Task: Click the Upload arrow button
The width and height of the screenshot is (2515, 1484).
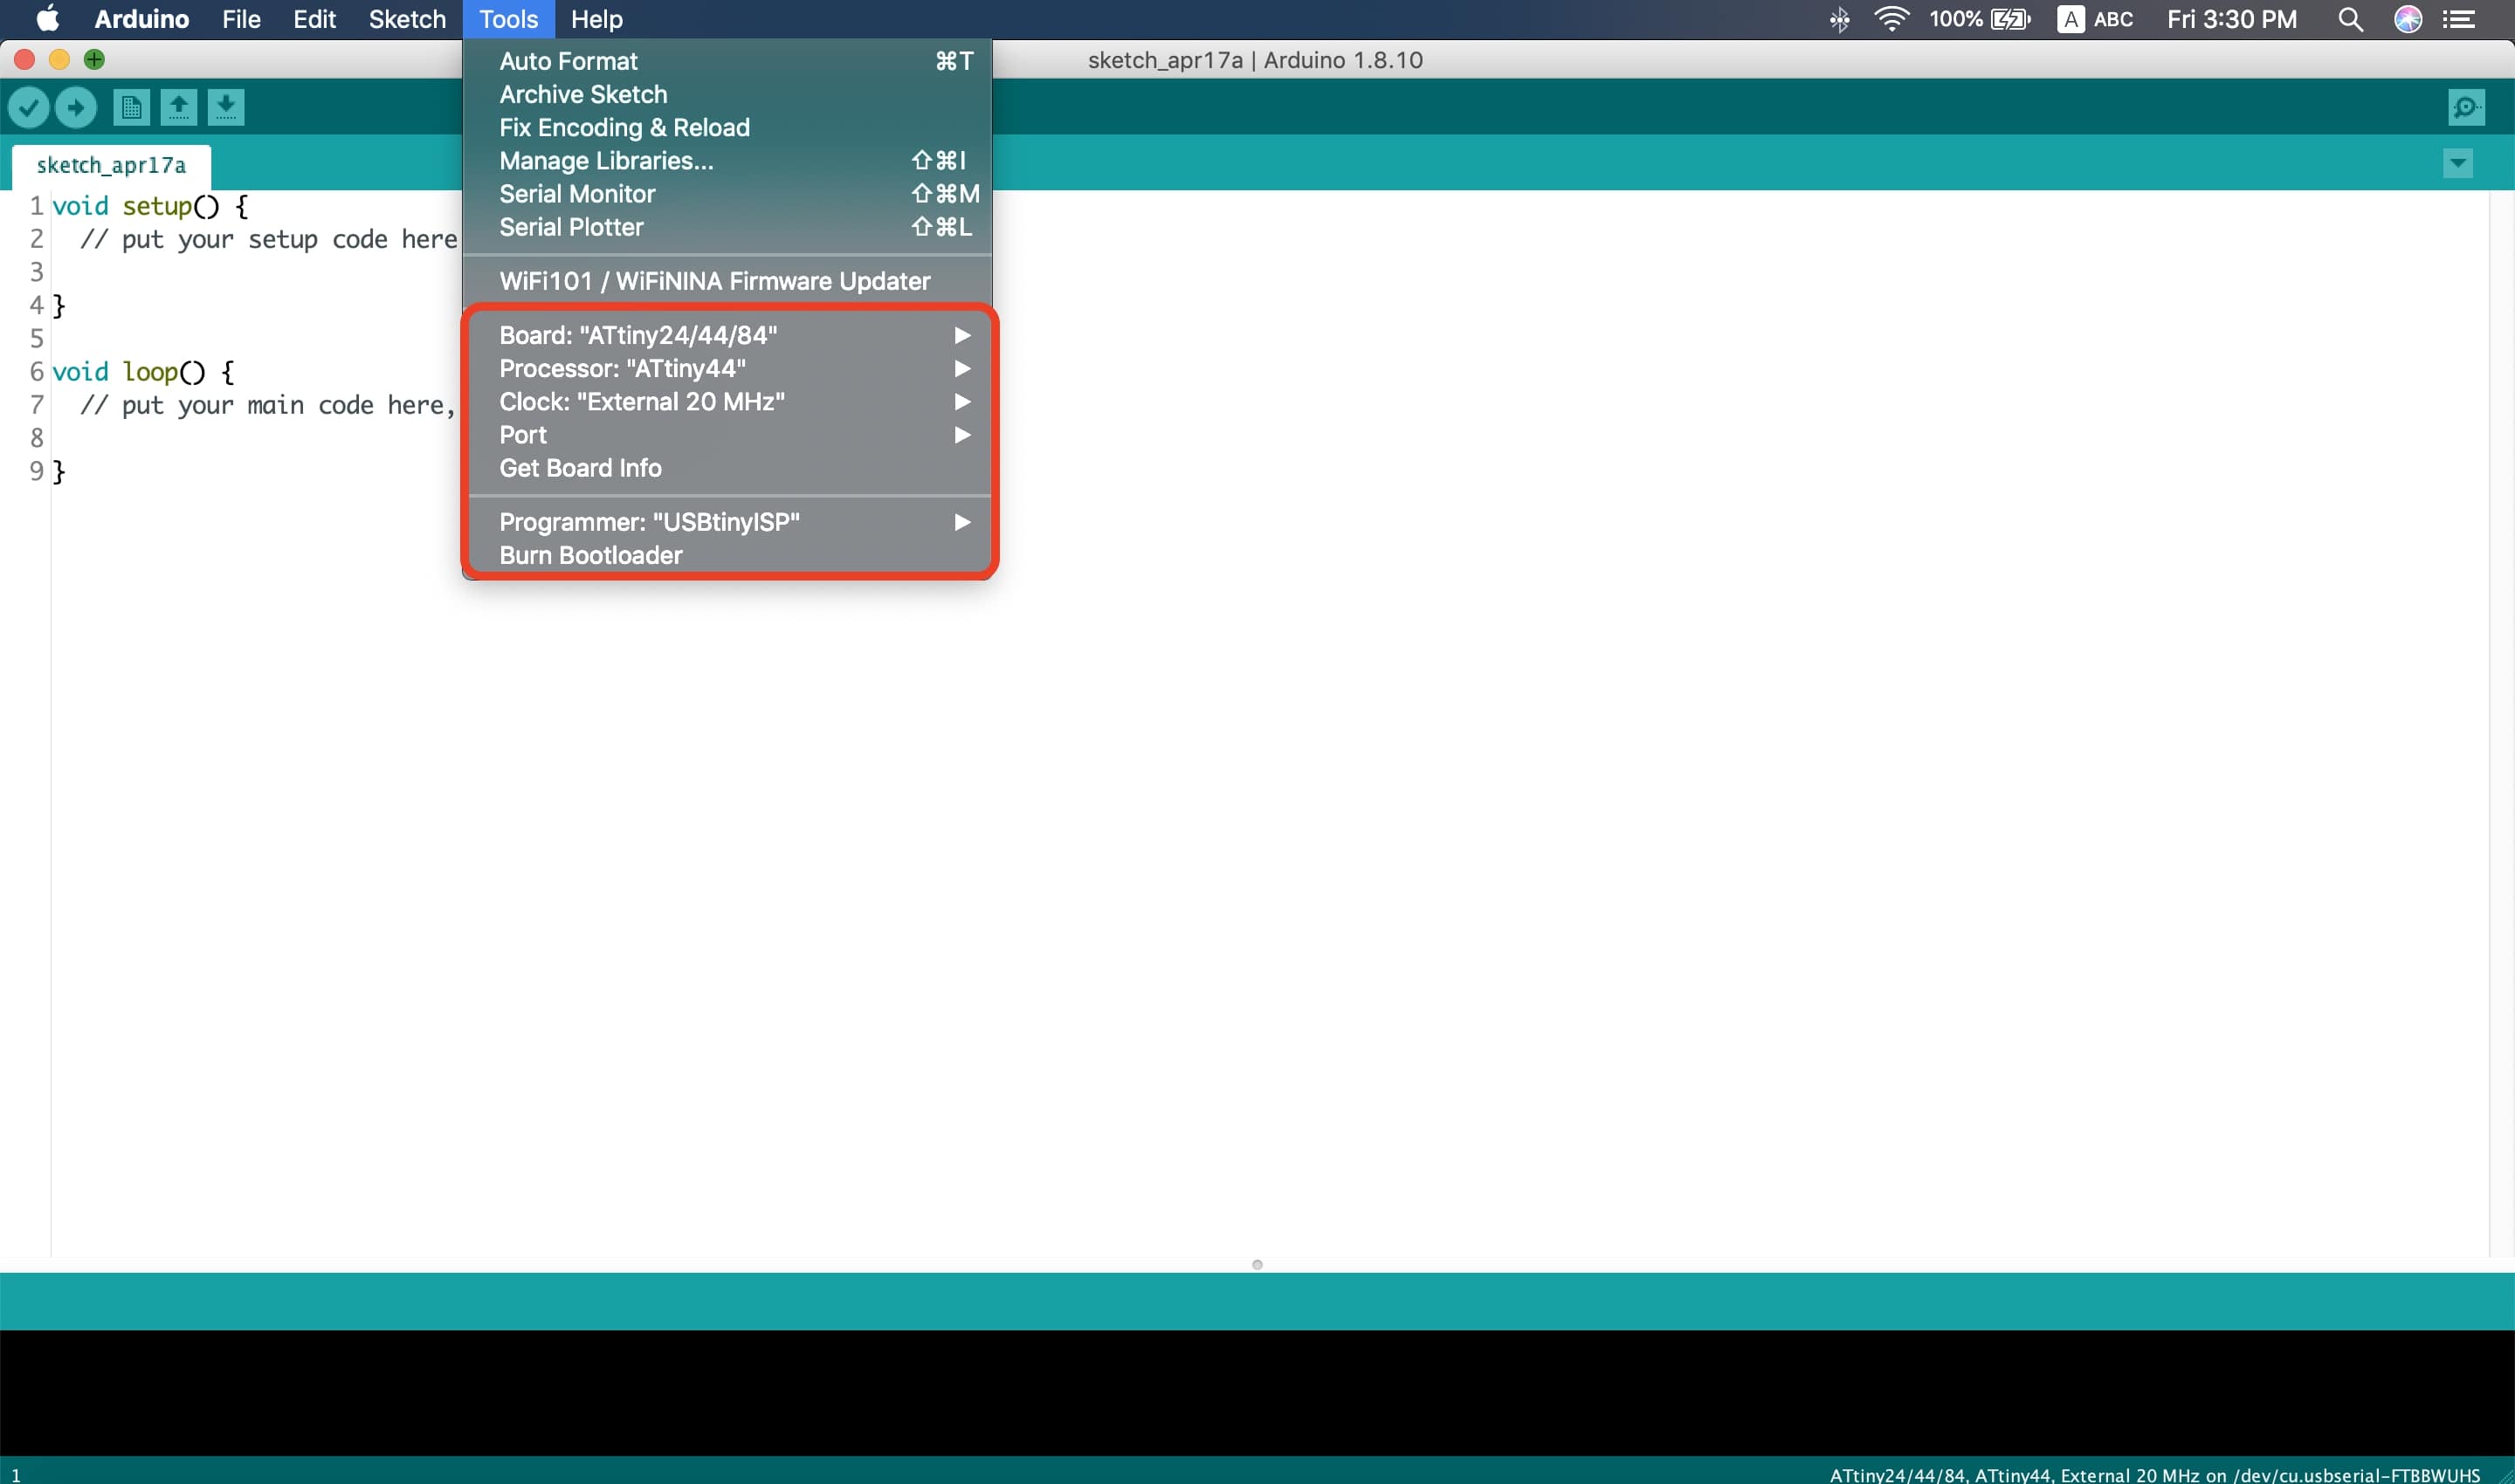Action: click(76, 107)
